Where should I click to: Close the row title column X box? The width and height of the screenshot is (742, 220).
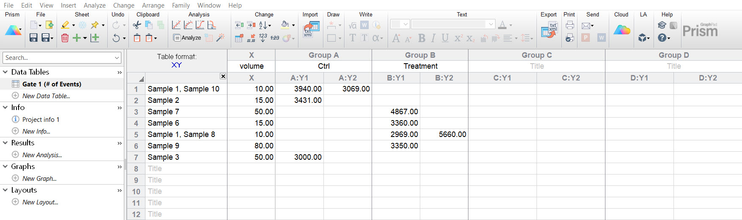coord(223,76)
